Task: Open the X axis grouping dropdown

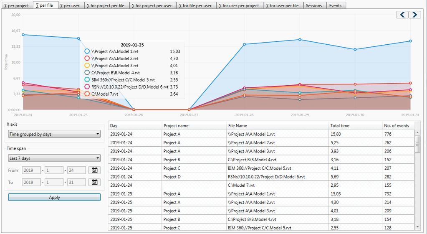Action: [54, 134]
